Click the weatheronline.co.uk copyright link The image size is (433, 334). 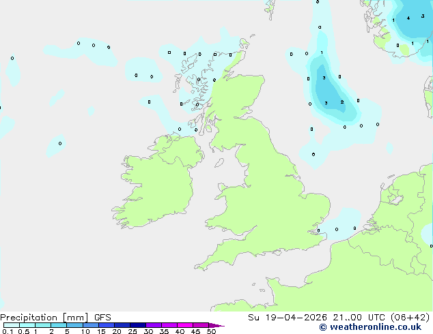370,327
